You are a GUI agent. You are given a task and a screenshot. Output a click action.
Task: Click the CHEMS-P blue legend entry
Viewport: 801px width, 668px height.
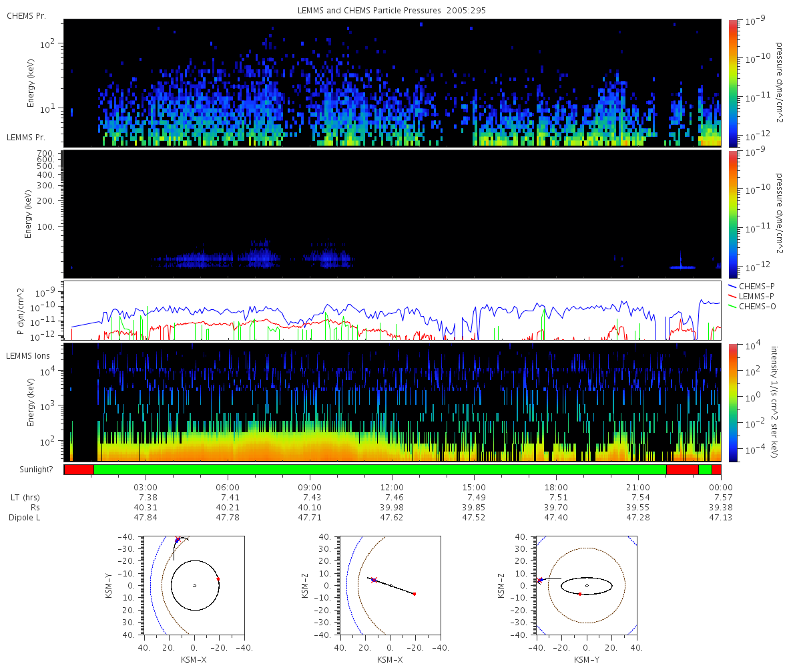pyautogui.click(x=750, y=286)
